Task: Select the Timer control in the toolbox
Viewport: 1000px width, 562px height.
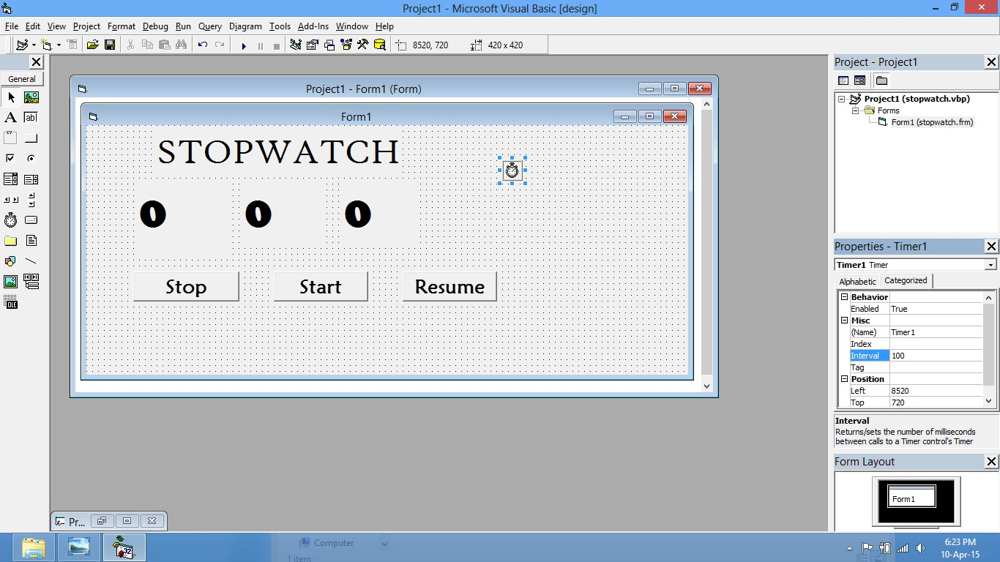Action: coord(10,220)
